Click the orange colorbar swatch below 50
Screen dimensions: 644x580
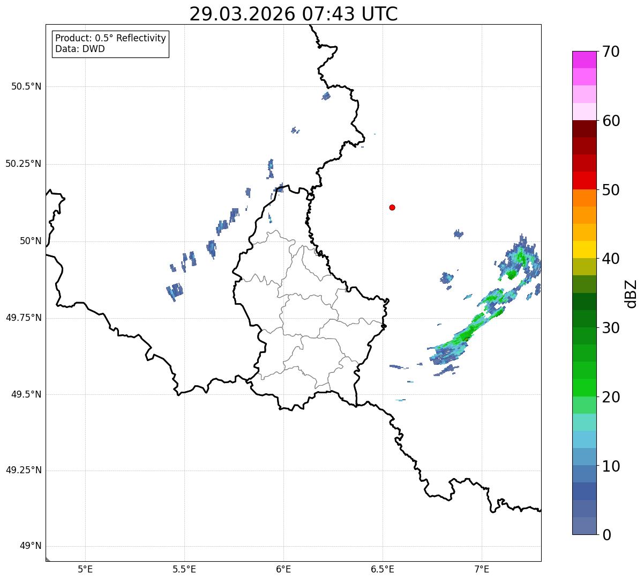coord(584,198)
